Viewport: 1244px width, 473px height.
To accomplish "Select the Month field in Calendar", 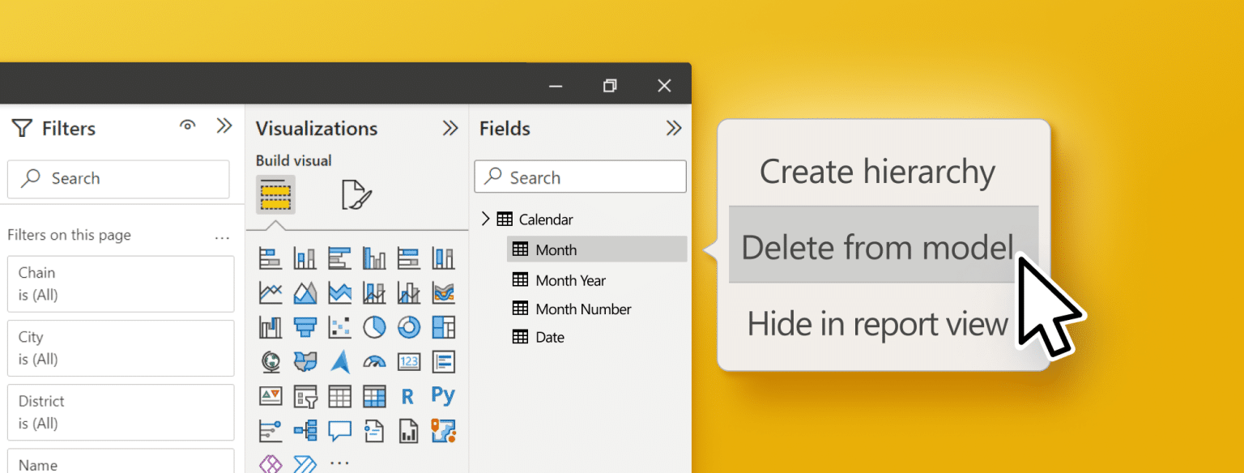I will (556, 249).
